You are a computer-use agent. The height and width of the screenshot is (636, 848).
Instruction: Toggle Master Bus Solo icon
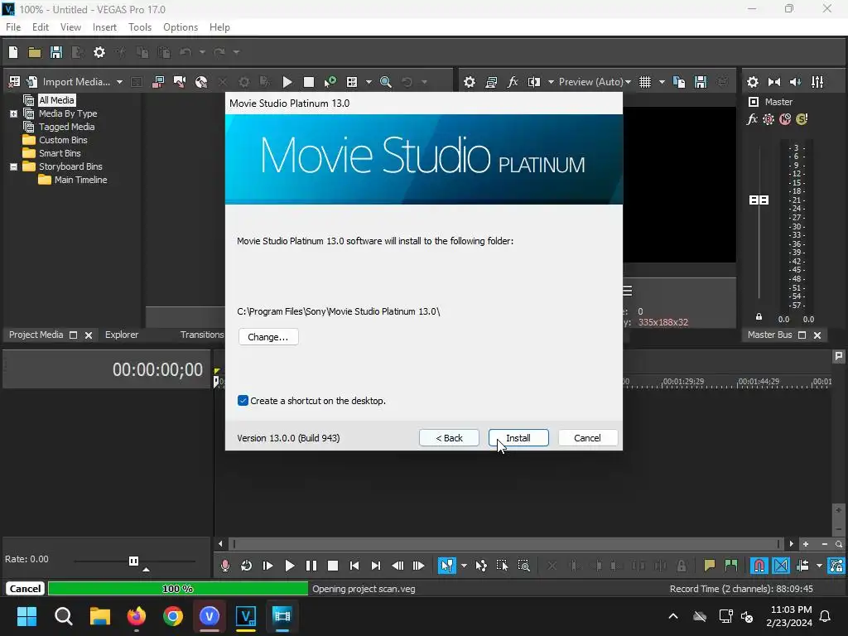pyautogui.click(x=802, y=119)
